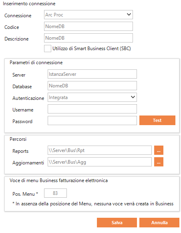Click into the Server field
This screenshot has width=181, height=233.
pos(92,74)
